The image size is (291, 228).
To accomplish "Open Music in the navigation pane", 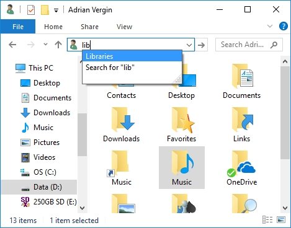I will tap(37, 128).
